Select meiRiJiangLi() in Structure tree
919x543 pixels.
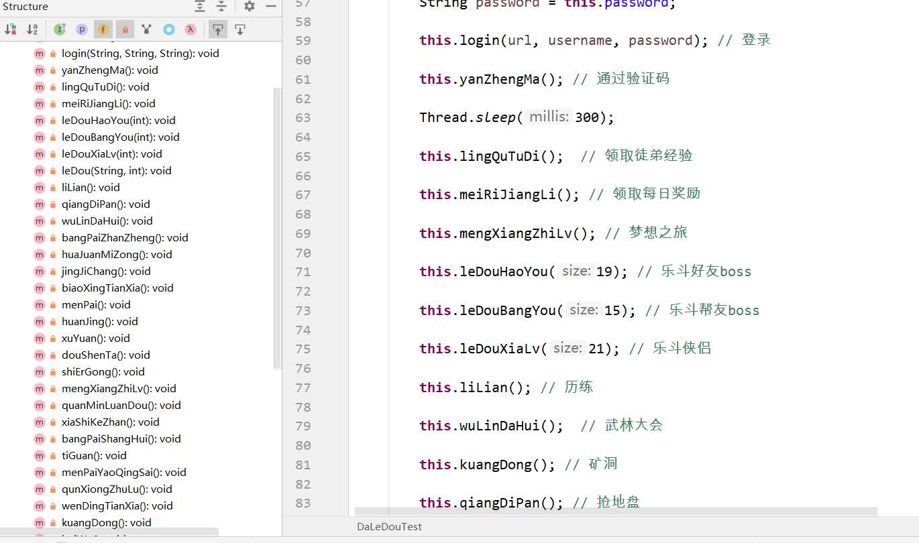pyautogui.click(x=109, y=103)
